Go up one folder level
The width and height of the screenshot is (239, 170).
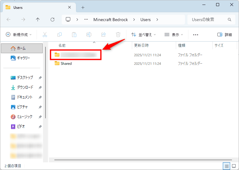[x=38, y=20]
